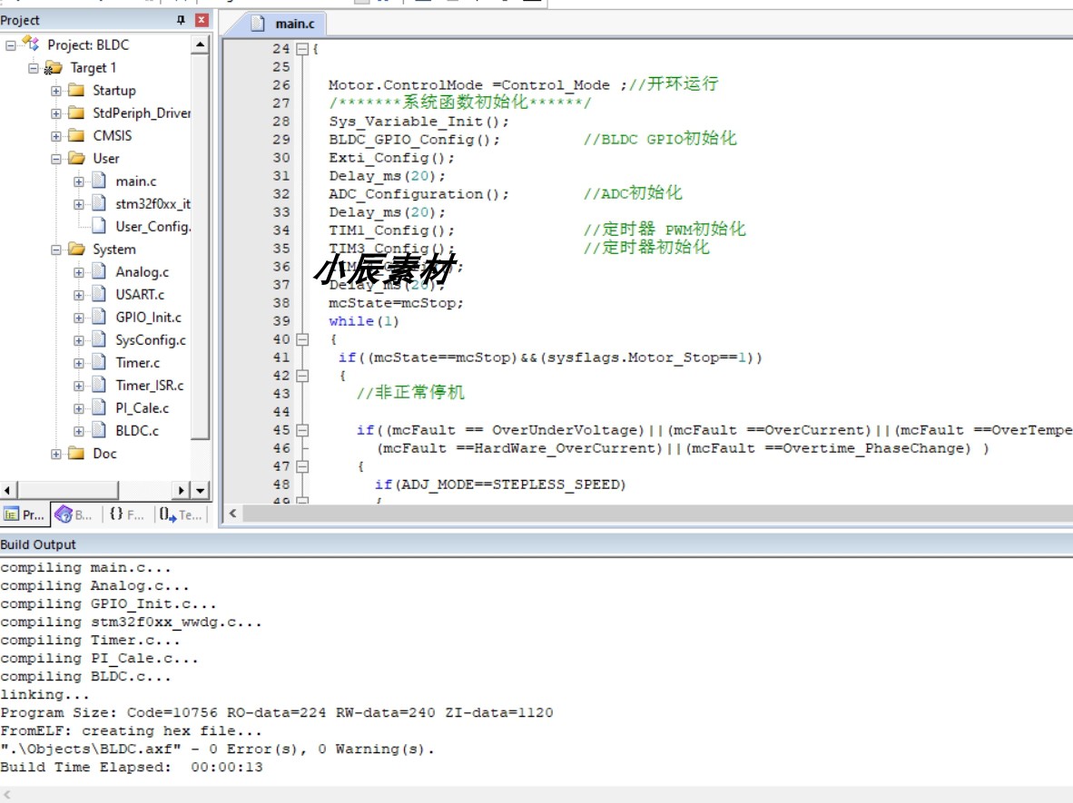Collapse the Project: BLDC root node
Screen dimensions: 1073x803
10,45
